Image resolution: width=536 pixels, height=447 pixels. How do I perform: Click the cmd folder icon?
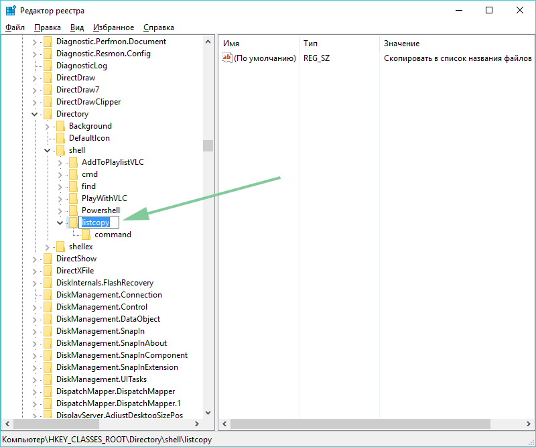click(73, 174)
